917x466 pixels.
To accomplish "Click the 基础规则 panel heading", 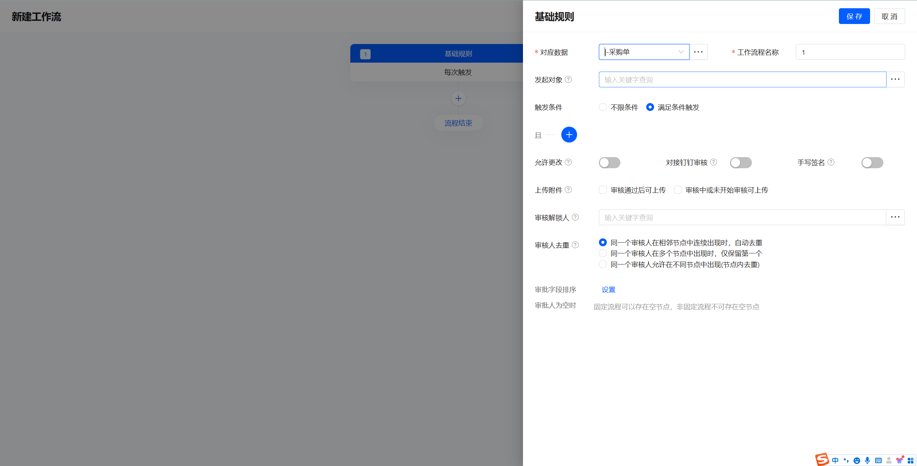I will (x=554, y=16).
